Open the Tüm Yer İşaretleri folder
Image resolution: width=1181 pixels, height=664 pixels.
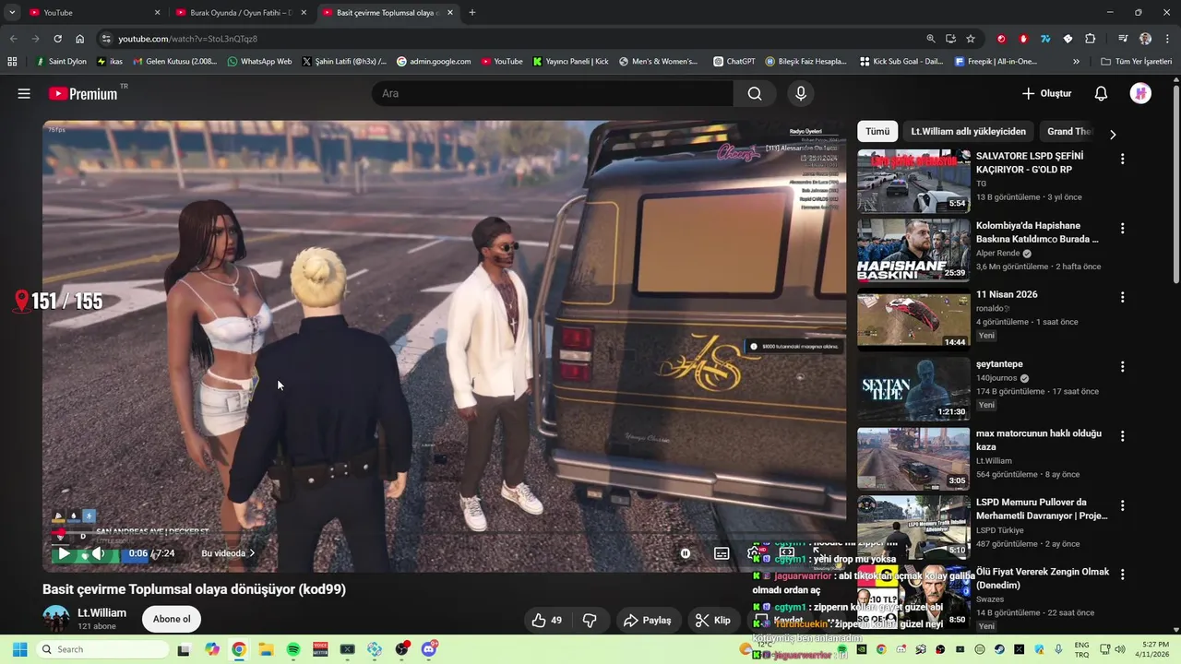[1137, 62]
